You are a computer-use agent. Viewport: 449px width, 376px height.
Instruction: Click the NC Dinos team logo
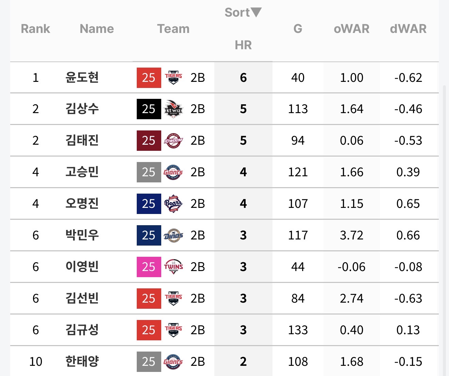[173, 235]
